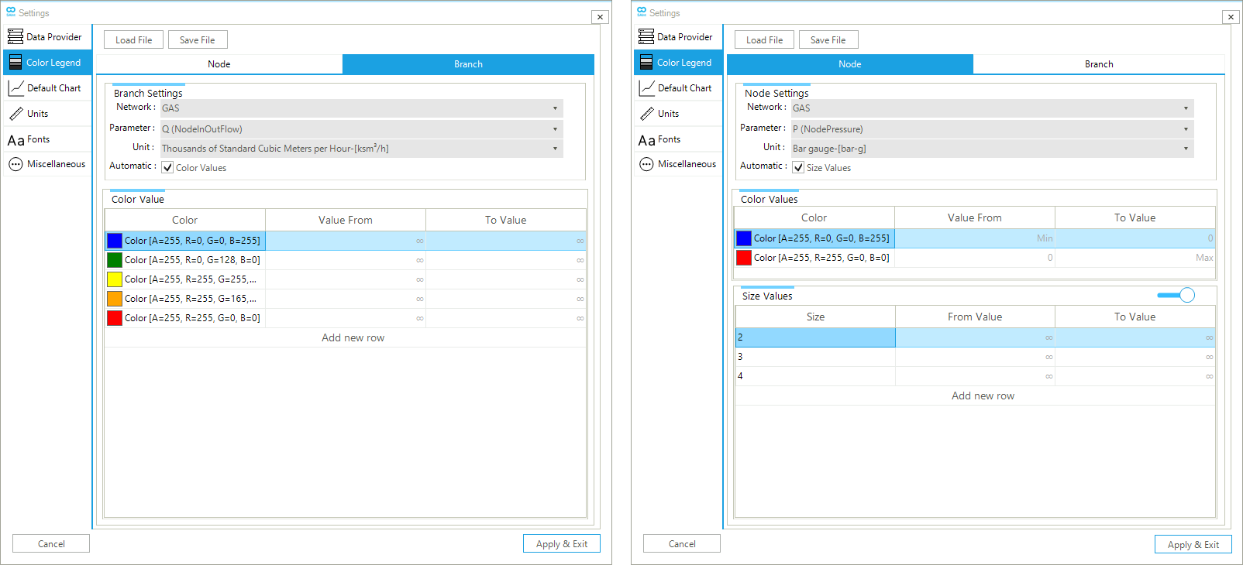
Task: Open Network dropdown in Node Settings
Action: [x=992, y=108]
